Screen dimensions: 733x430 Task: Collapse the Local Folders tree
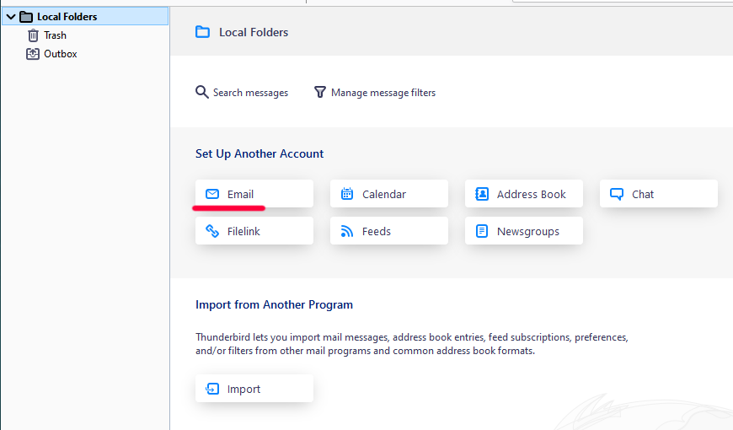pyautogui.click(x=10, y=16)
